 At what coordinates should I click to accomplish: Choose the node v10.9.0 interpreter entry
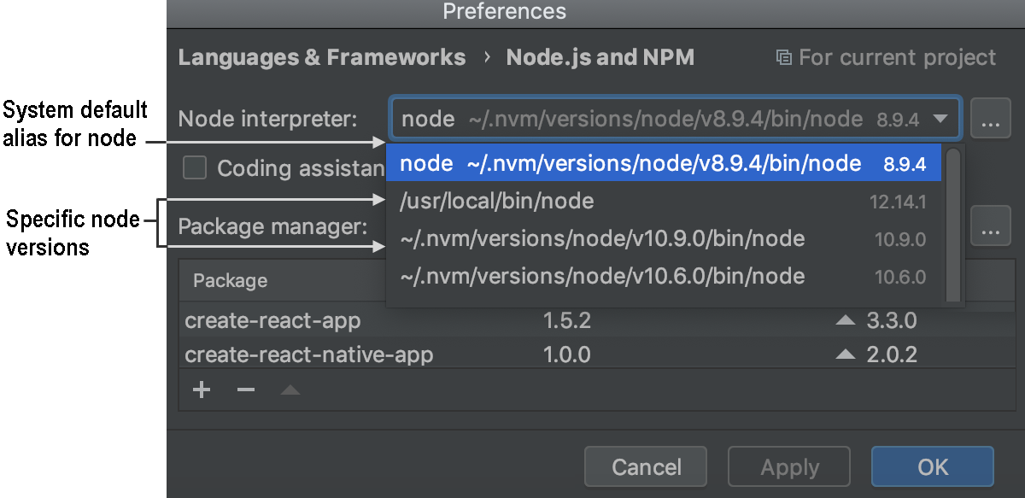(x=664, y=239)
